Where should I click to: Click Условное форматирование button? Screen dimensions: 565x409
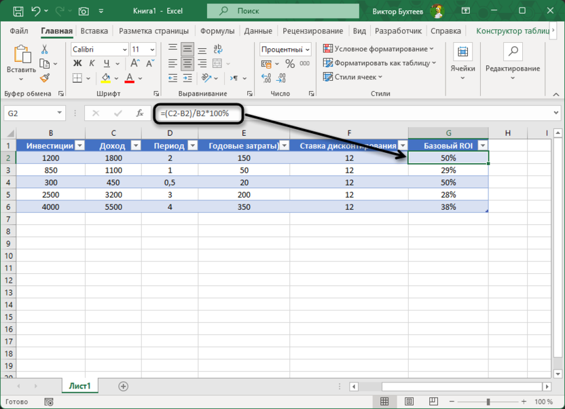(x=378, y=49)
